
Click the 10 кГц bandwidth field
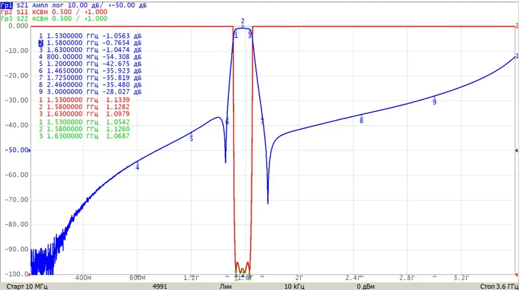click(x=294, y=286)
